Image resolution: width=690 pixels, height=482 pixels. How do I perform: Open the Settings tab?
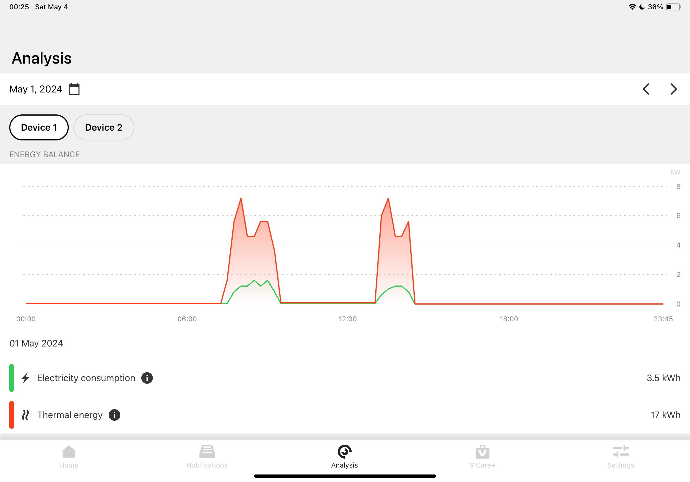pos(621,457)
